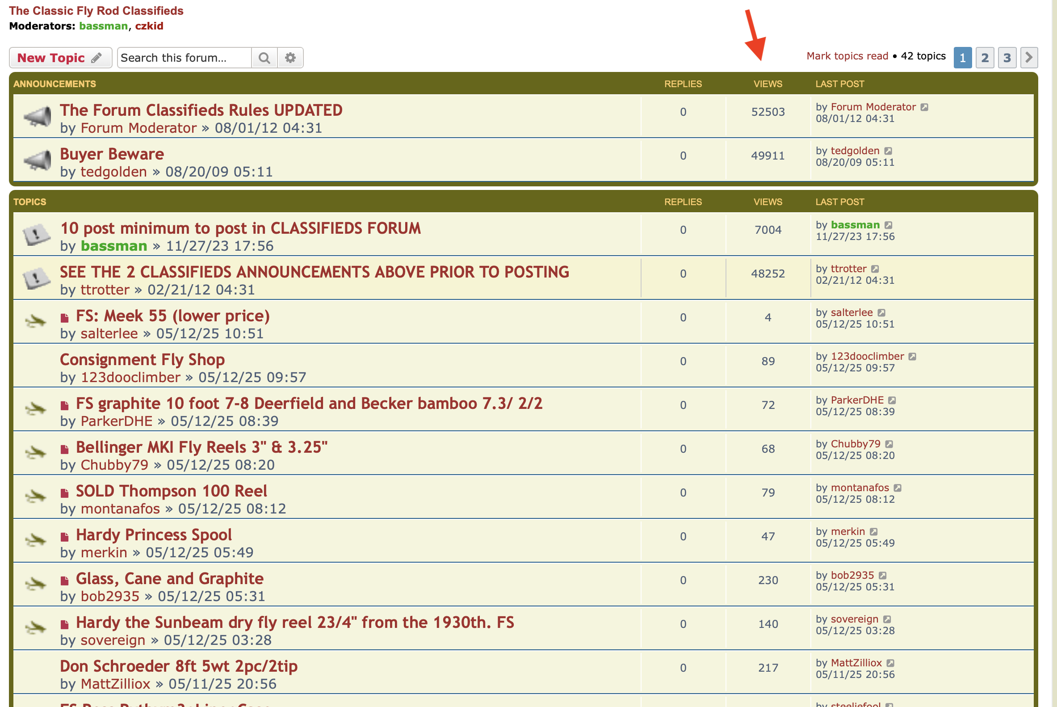Open page 2 of topics
The image size is (1057, 707).
[x=985, y=58]
